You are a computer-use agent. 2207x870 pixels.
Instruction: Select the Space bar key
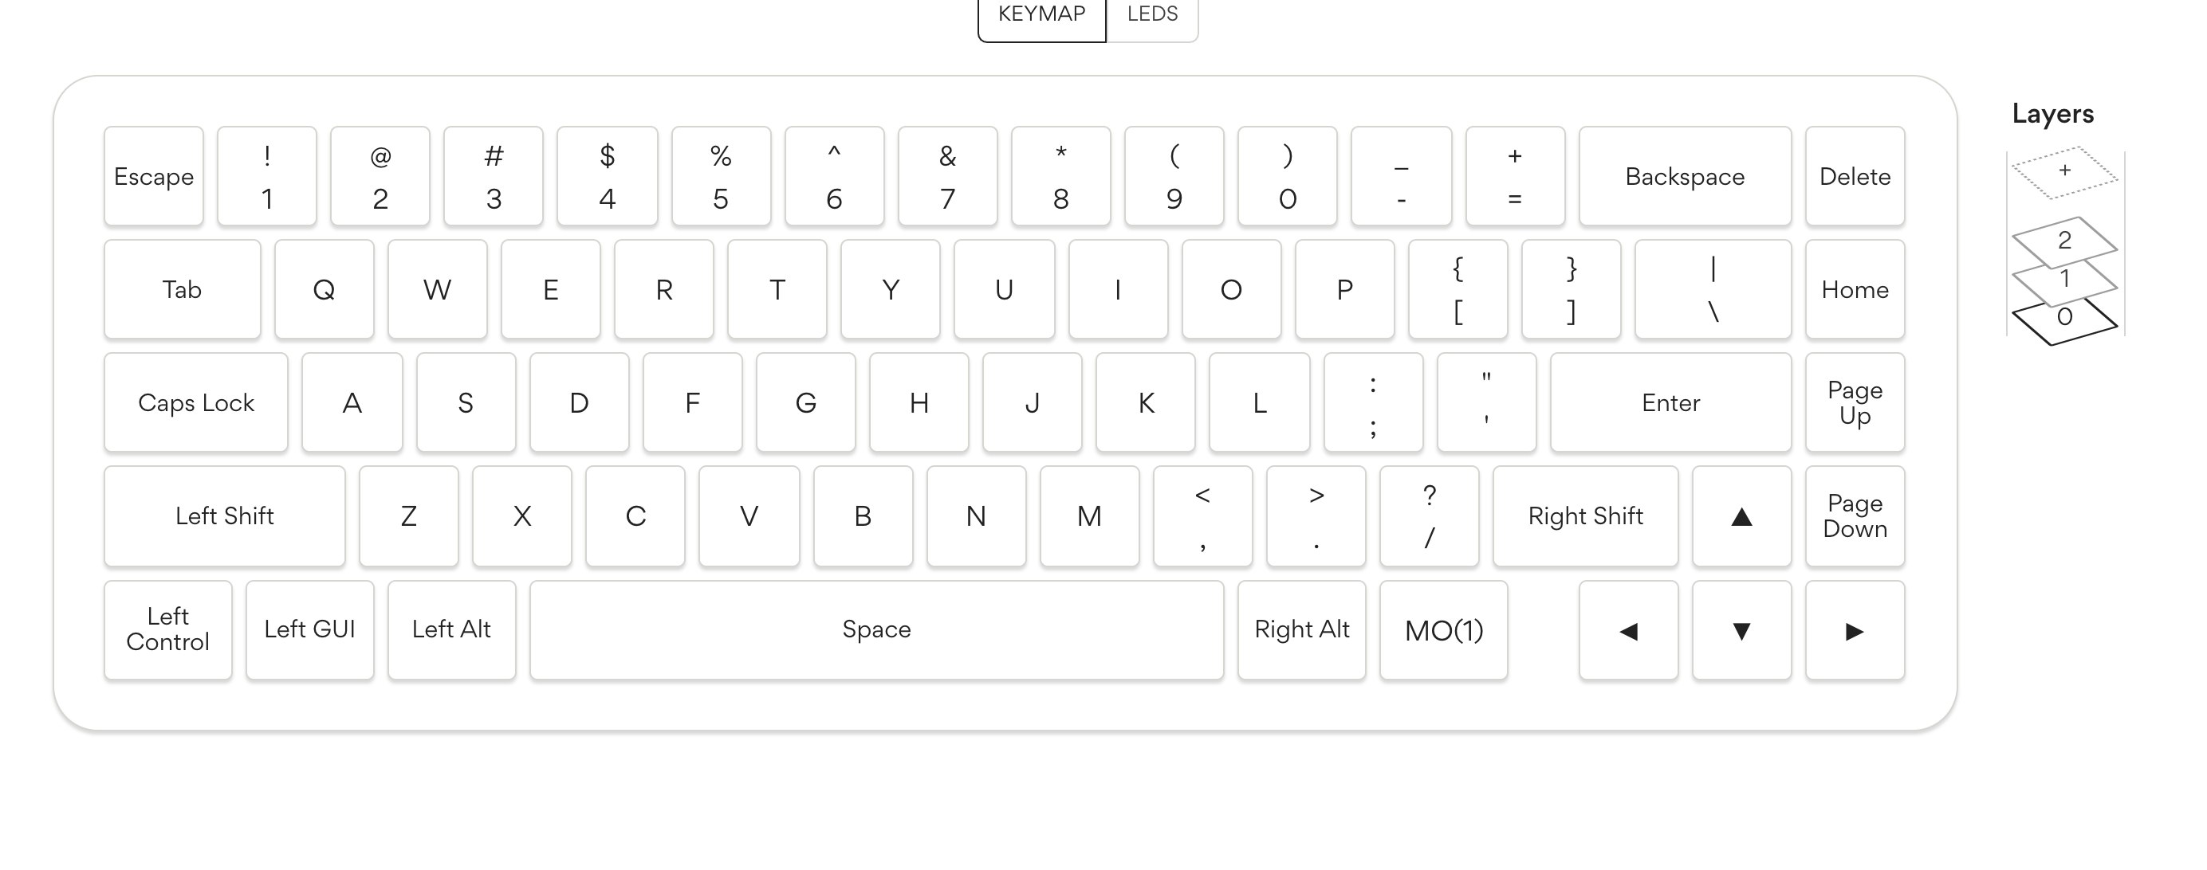876,629
